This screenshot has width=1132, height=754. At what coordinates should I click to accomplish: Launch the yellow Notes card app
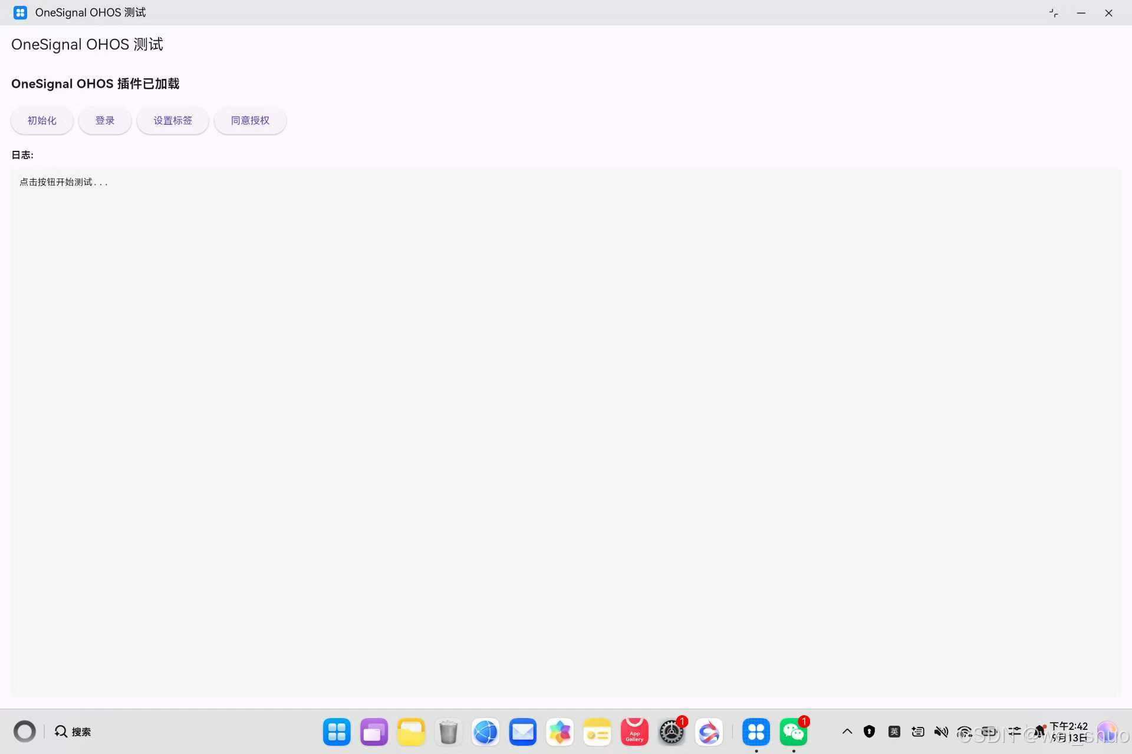(597, 732)
